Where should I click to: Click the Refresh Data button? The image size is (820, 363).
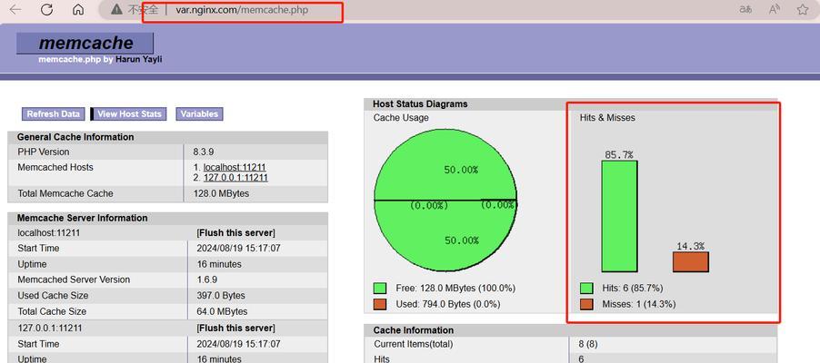pyautogui.click(x=54, y=113)
